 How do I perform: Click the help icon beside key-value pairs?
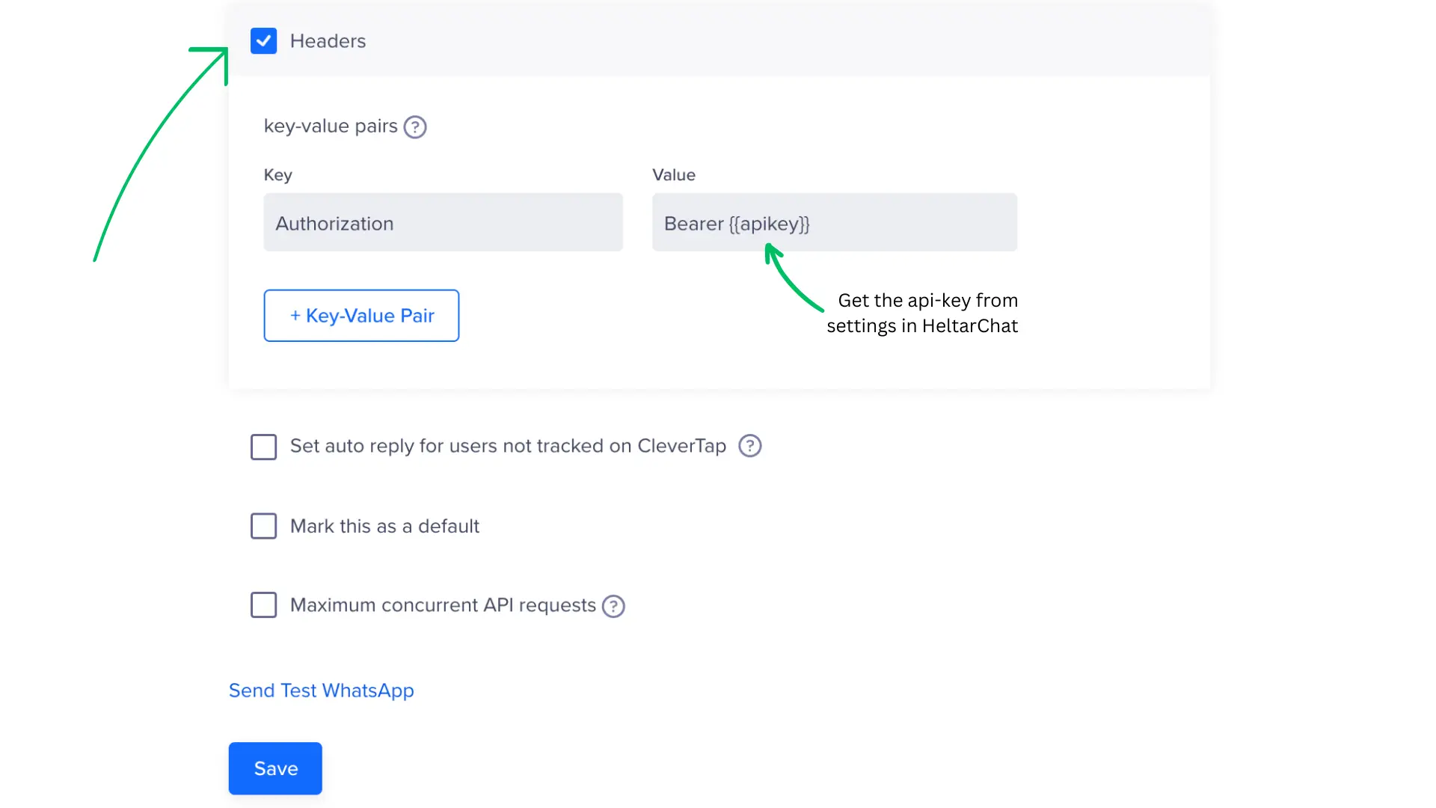click(x=415, y=127)
